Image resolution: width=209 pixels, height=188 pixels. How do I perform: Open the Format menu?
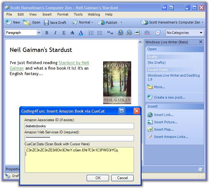(x=63, y=14)
